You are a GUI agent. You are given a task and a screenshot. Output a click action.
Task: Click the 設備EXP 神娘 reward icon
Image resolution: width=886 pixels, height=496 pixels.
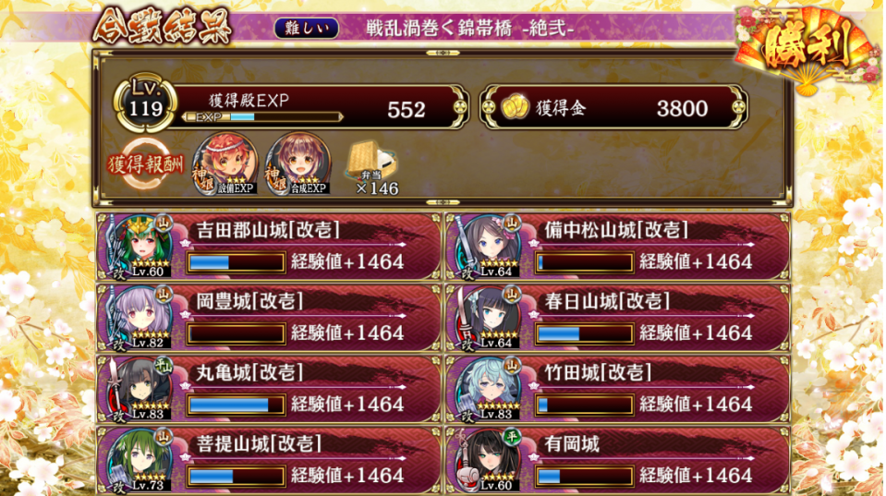point(226,164)
